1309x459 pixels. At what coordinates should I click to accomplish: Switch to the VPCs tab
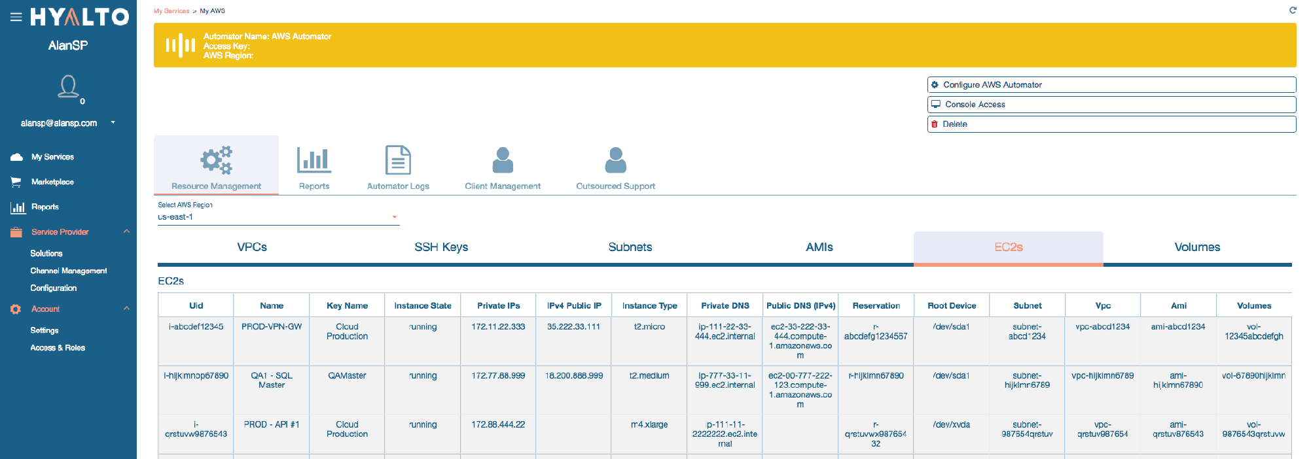[252, 247]
